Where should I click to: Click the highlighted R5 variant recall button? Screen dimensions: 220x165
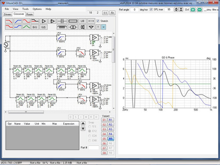110,139
